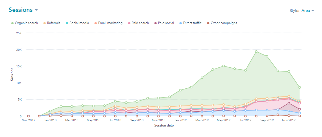The height and width of the screenshot is (137, 322).
Task: Click the Jan 2019 x-axis label
Action: point(180,120)
